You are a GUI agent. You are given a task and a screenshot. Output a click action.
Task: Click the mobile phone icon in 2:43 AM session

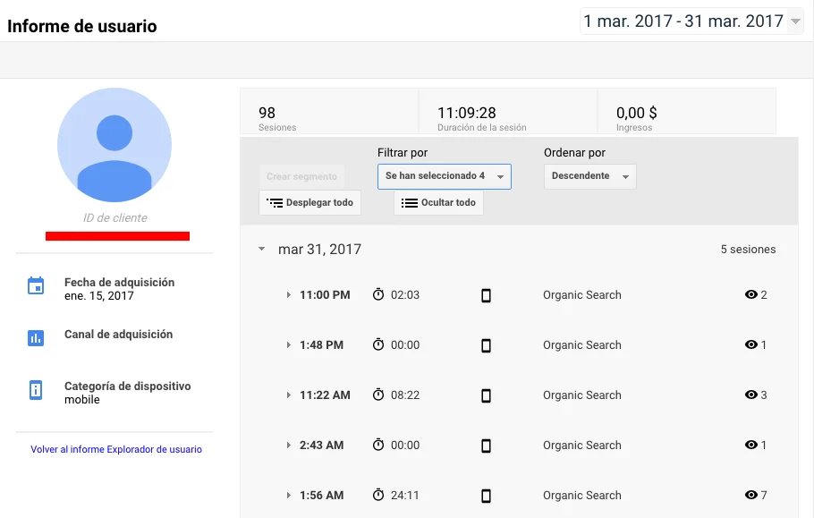tap(487, 446)
